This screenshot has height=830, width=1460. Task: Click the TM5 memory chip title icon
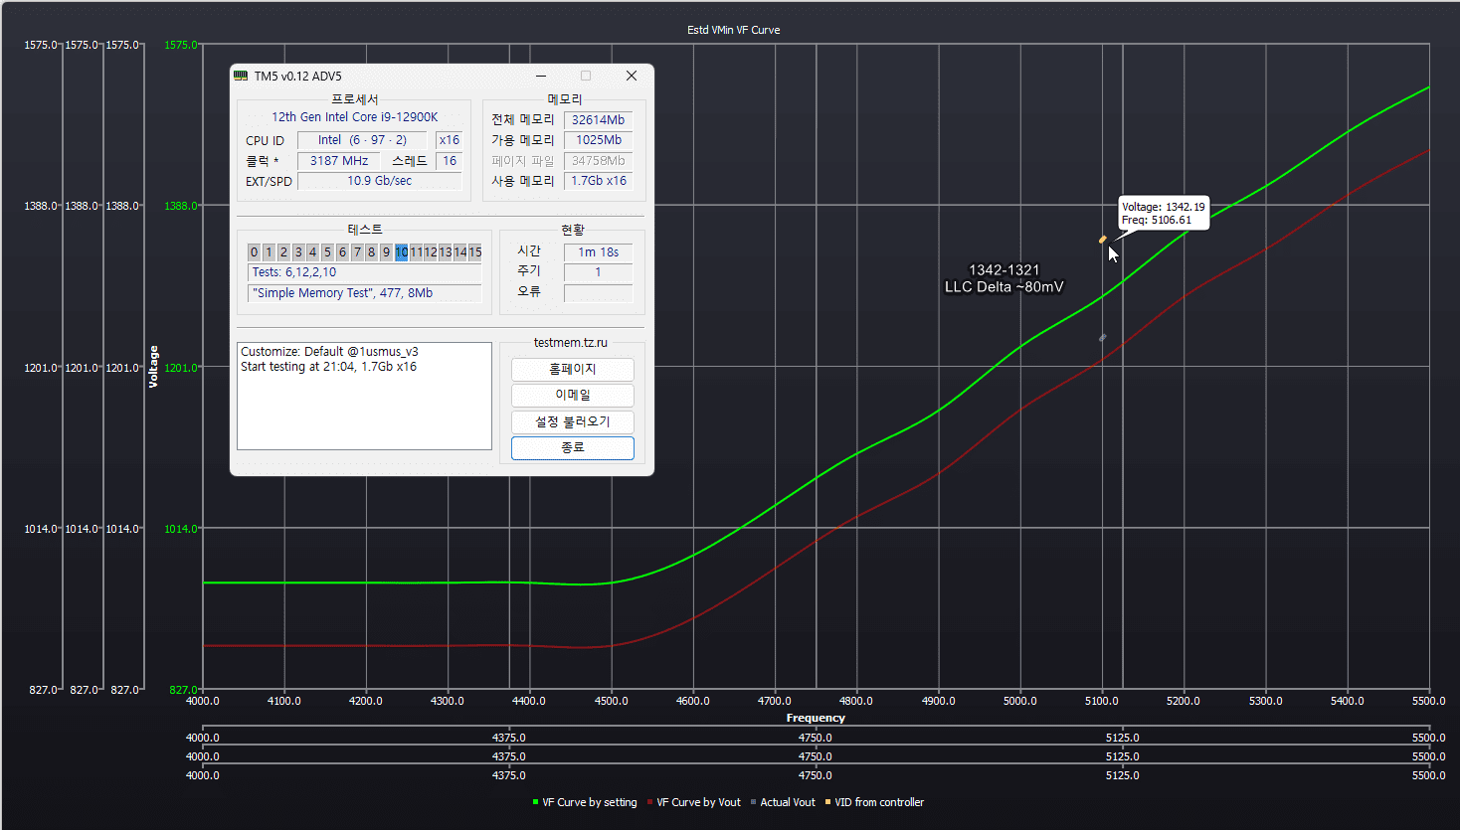click(x=241, y=76)
